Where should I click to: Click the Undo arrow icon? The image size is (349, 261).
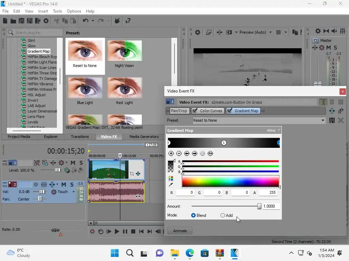coord(86,21)
